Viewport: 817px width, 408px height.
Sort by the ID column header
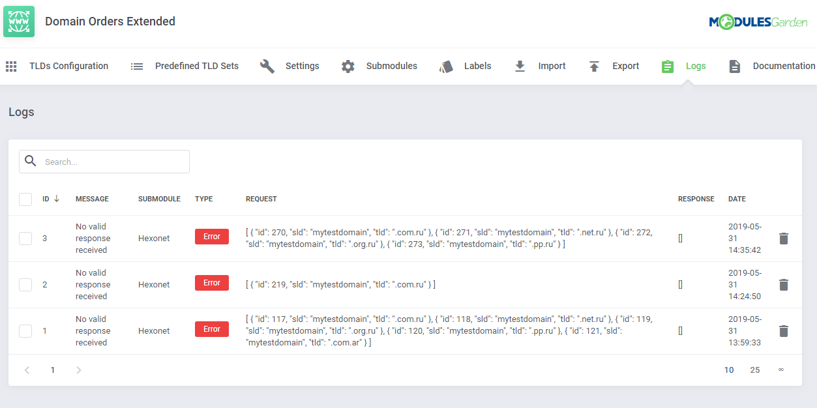tap(46, 199)
